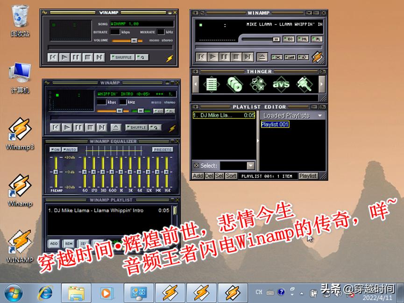
Task: Adjust volume slider in Winamp 1.00 window
Action: coord(134,41)
